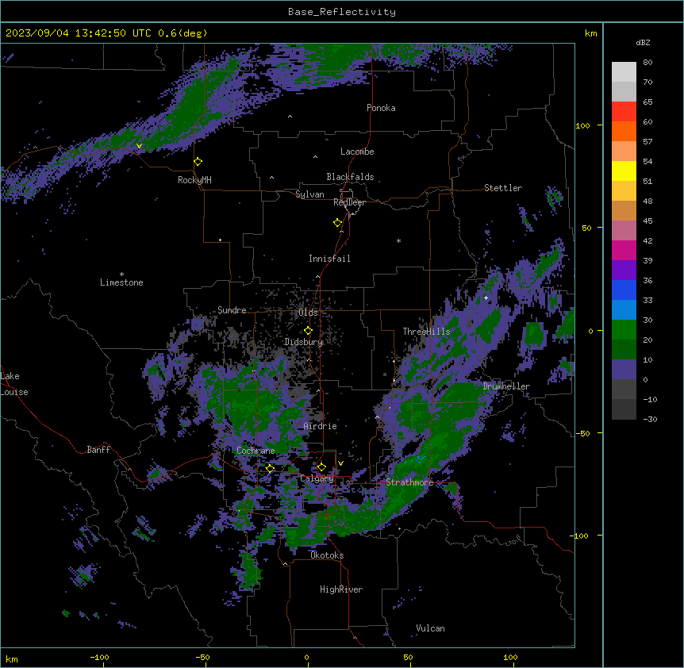Click the Banff town label
684x668 pixels.
[98, 450]
